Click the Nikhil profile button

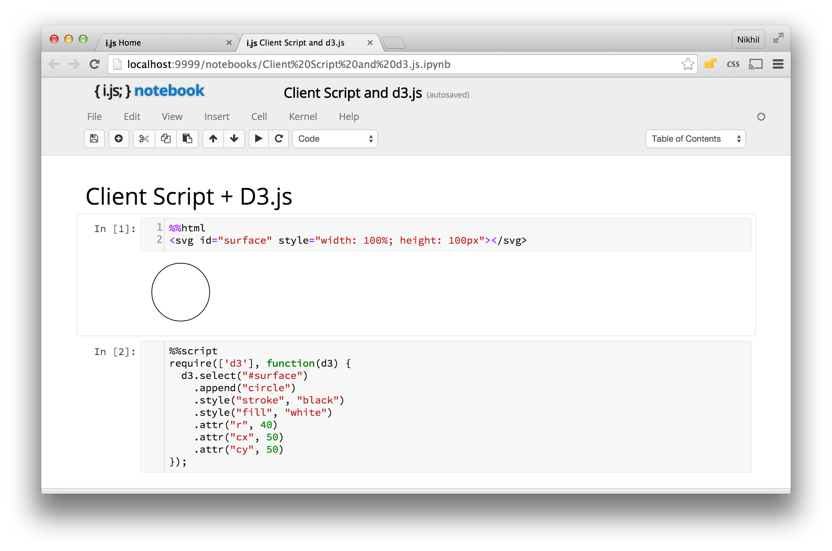point(748,39)
